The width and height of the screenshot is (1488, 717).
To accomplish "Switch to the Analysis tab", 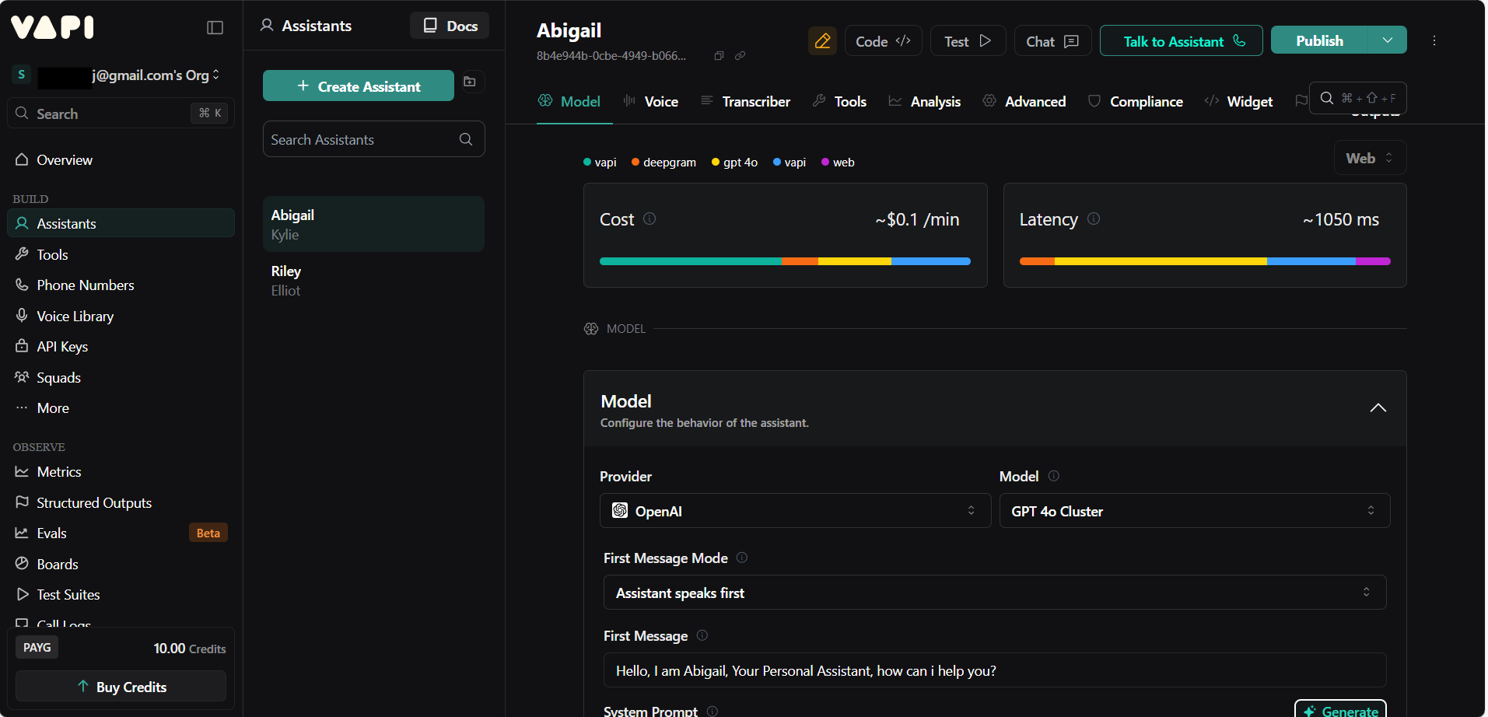I will click(924, 101).
